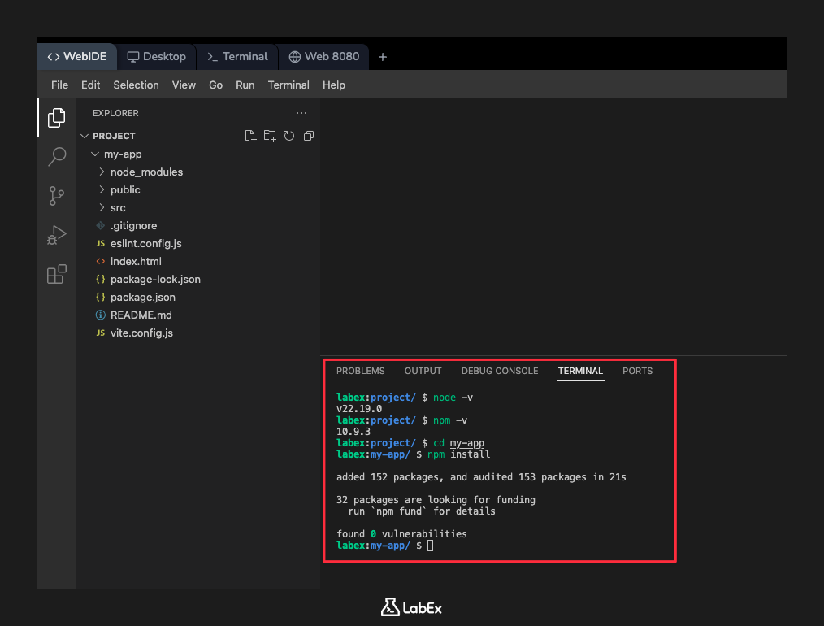
Task: Refresh the Explorer file tree
Action: tap(289, 136)
